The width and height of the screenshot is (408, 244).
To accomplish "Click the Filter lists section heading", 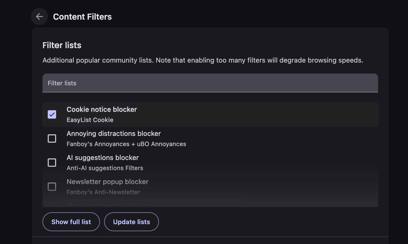I will point(62,45).
